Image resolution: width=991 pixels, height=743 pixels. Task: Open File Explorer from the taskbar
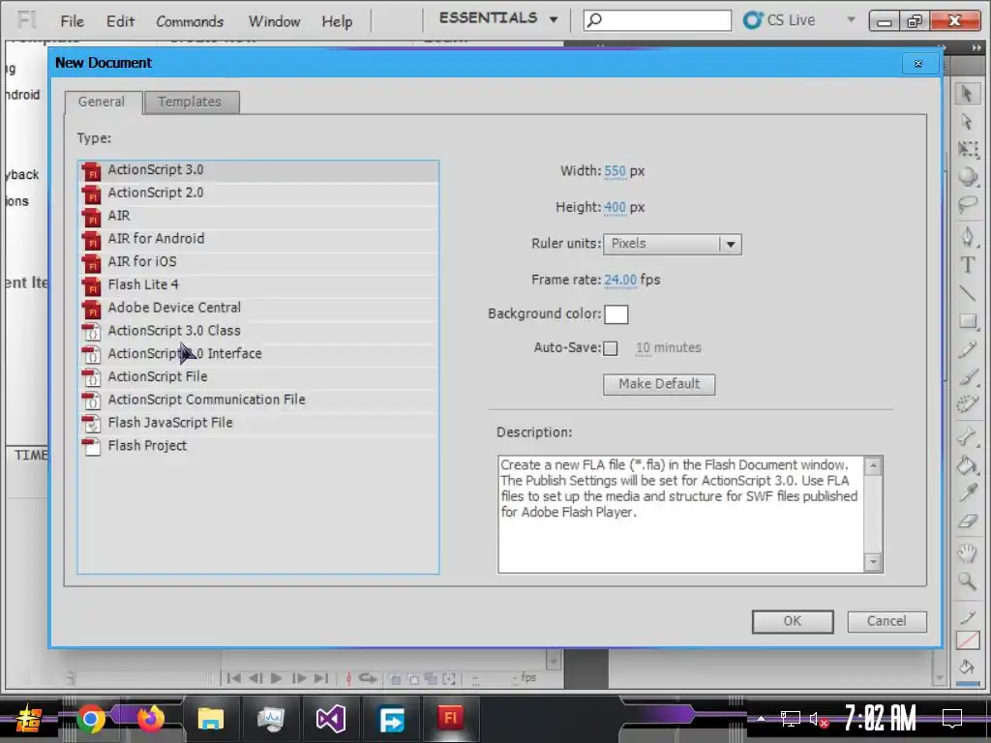click(x=210, y=719)
